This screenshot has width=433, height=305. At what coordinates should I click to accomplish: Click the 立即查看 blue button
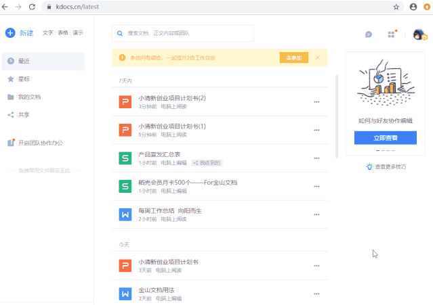point(386,138)
